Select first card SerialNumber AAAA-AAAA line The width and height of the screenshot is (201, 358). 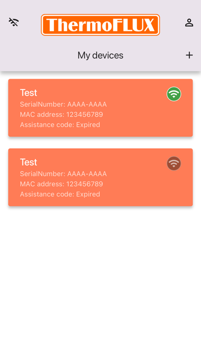point(63,104)
